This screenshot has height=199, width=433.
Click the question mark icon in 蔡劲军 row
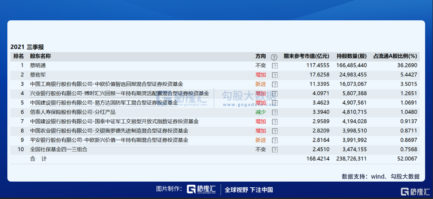(x=275, y=75)
